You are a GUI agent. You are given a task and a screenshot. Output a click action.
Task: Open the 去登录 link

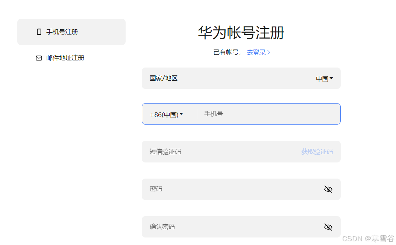click(258, 52)
